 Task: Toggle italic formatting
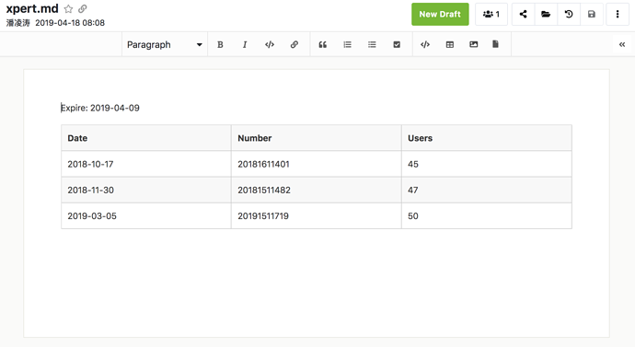tap(245, 44)
